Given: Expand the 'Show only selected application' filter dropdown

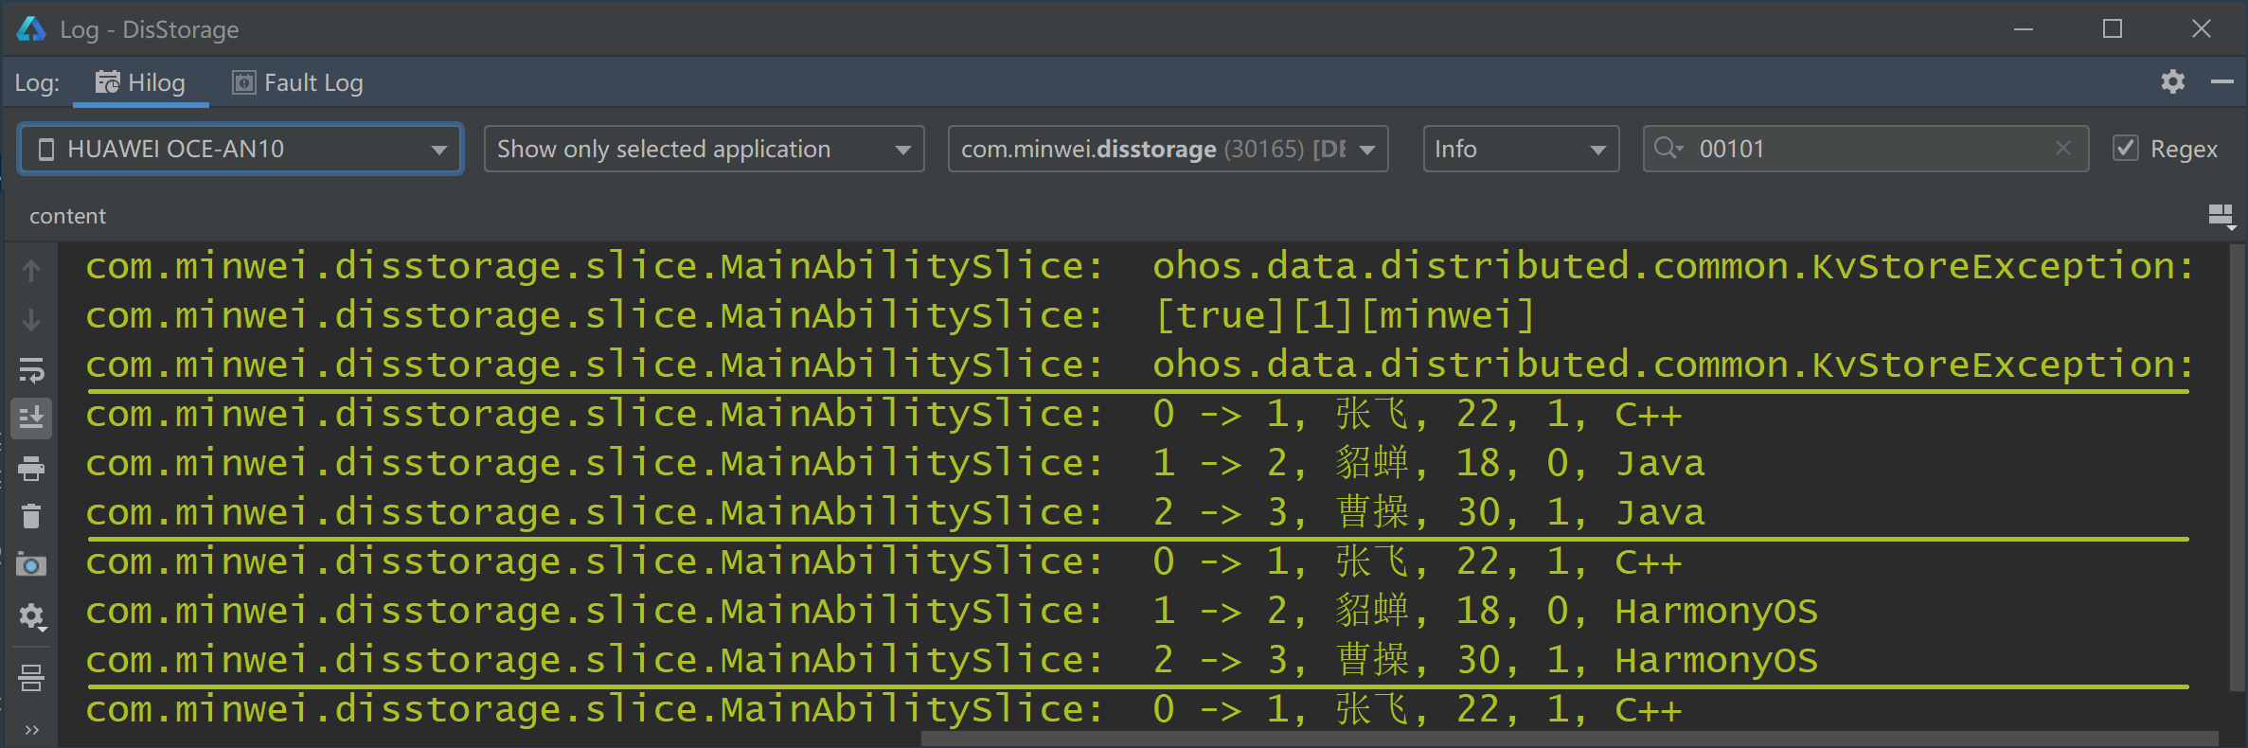Looking at the screenshot, I should 704,149.
